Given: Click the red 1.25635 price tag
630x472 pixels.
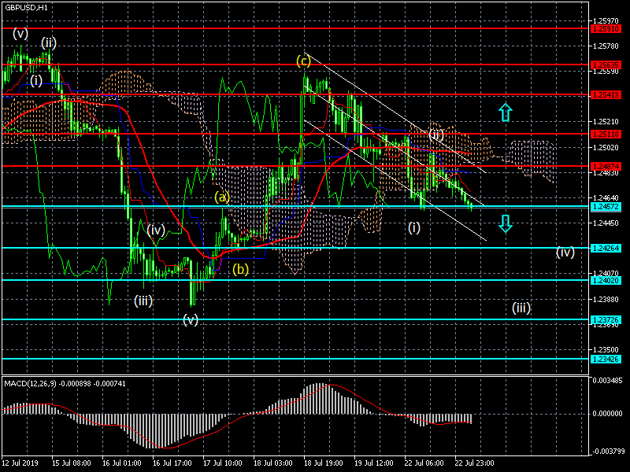Looking at the screenshot, I should (x=606, y=65).
